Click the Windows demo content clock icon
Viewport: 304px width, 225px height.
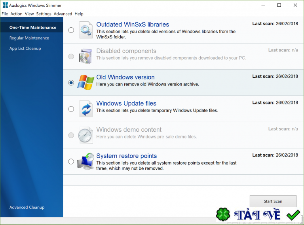click(x=86, y=135)
